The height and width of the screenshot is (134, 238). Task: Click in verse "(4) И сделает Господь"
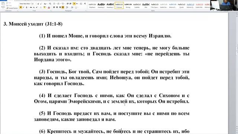[x=112, y=98]
